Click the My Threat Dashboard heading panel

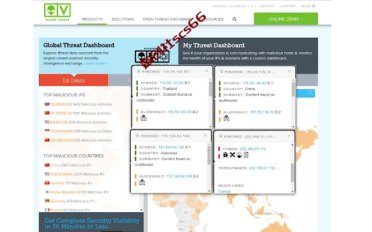[248, 56]
